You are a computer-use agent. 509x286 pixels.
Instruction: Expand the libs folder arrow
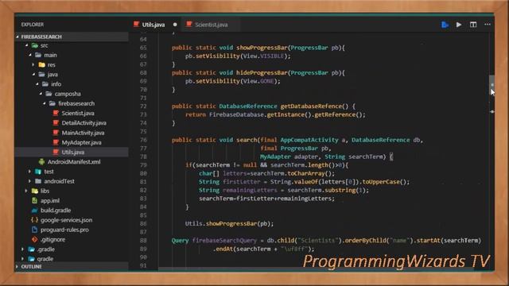tap(26, 191)
